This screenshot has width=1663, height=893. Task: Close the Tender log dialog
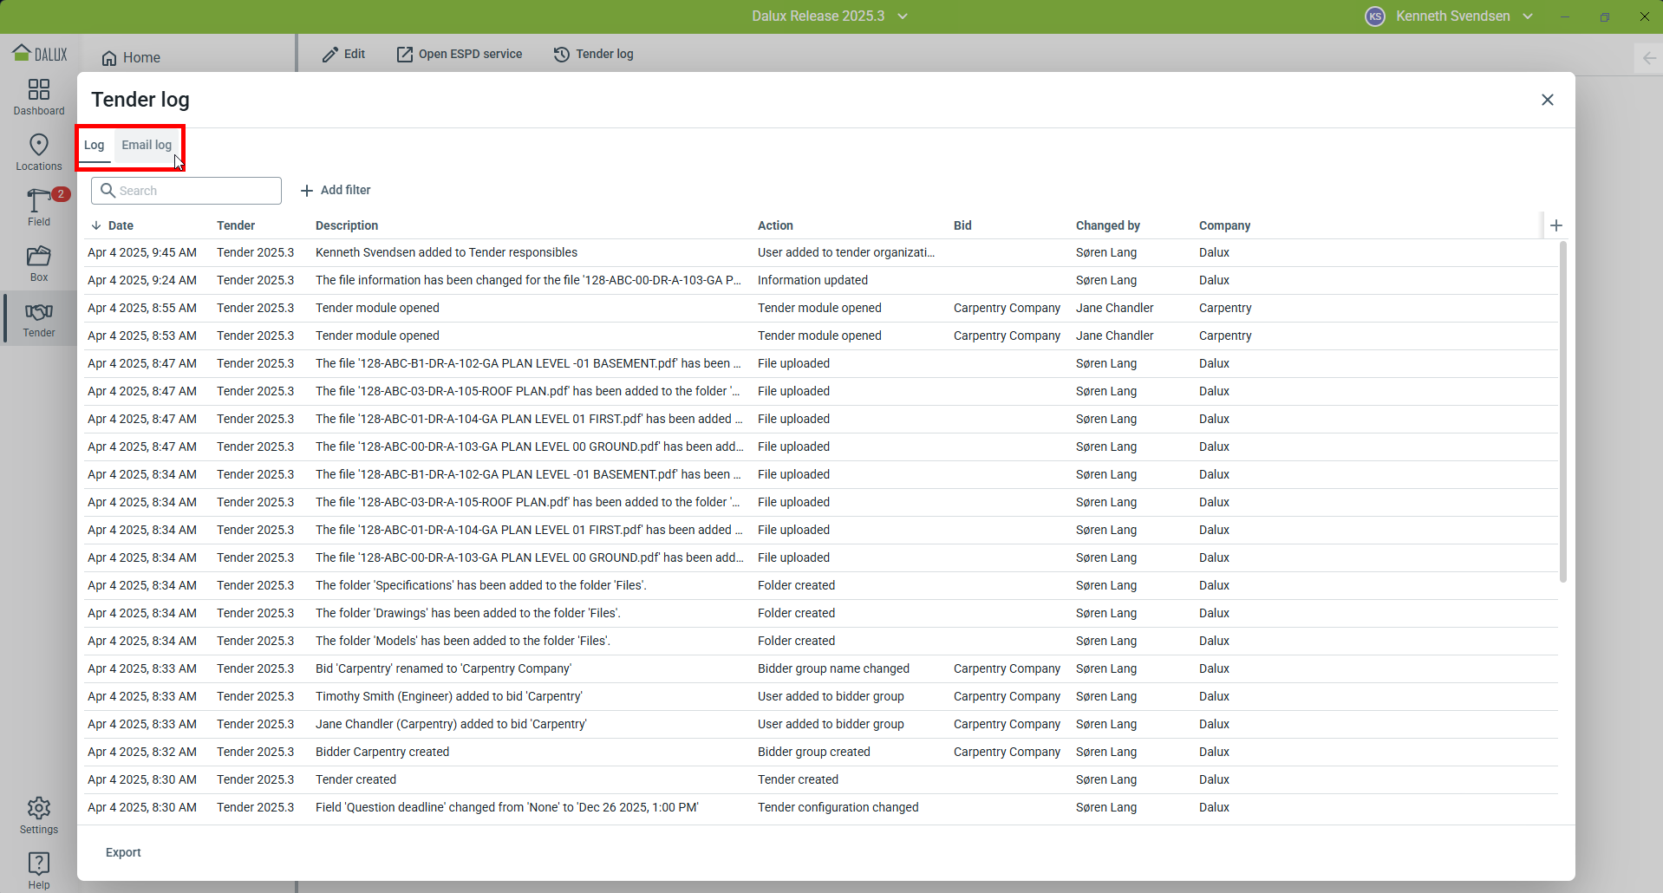(x=1548, y=100)
